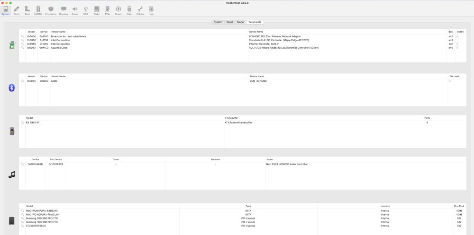Open the Sound toolbar section

[75, 10]
